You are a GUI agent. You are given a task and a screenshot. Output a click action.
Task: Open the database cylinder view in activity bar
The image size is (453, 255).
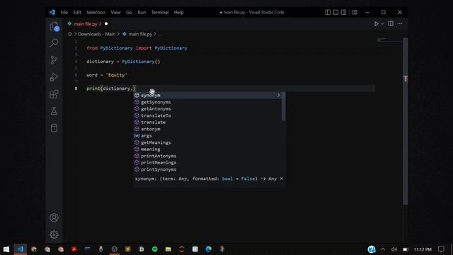(x=54, y=128)
